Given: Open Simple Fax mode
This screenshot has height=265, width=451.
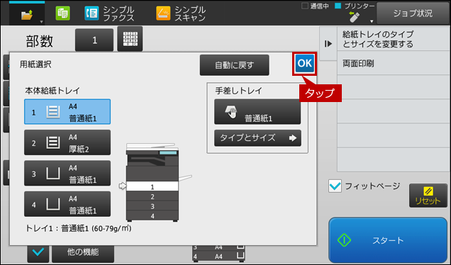Looking at the screenshot, I should click(x=109, y=13).
